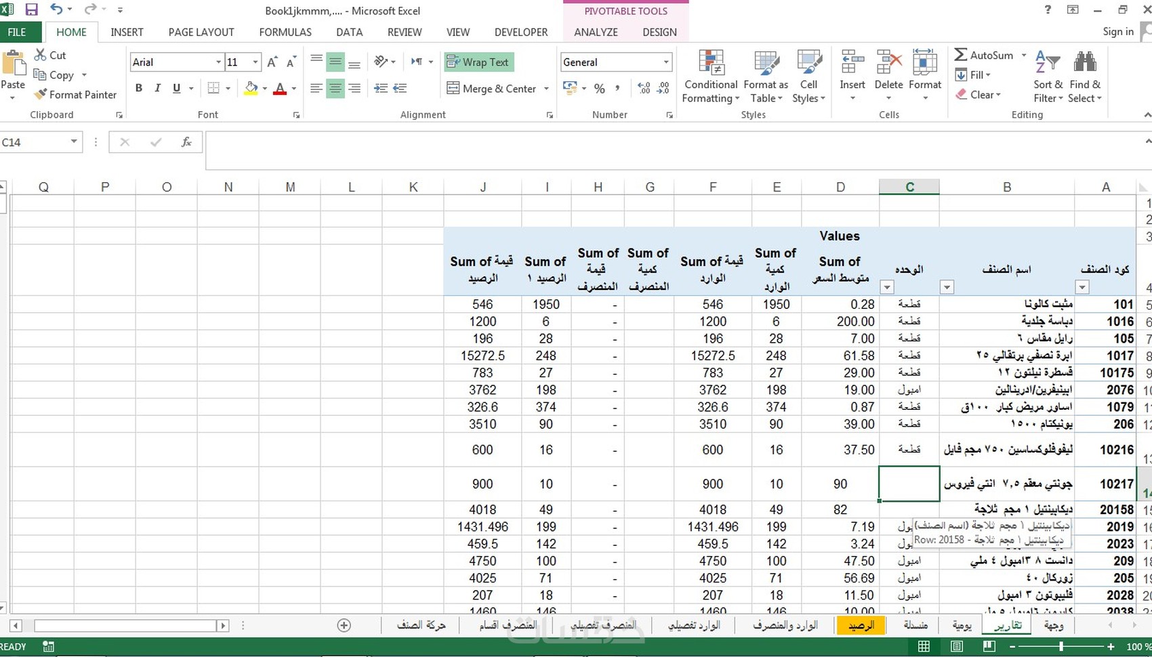Toggle align right in Alignment group
1152x657 pixels.
click(354, 88)
